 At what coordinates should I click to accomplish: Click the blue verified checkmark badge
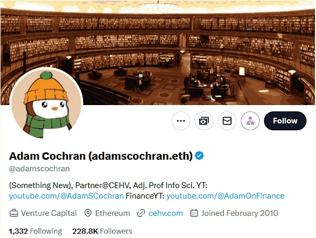[x=199, y=156]
